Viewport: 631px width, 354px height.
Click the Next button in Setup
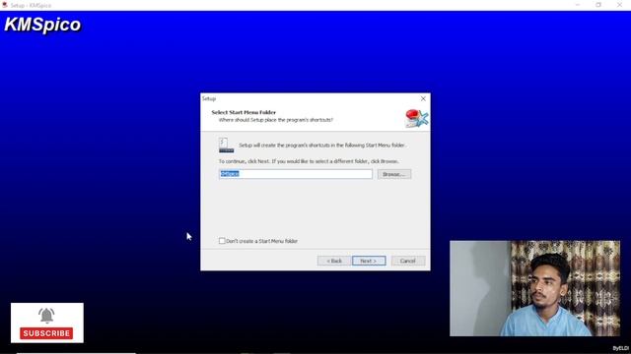(369, 261)
